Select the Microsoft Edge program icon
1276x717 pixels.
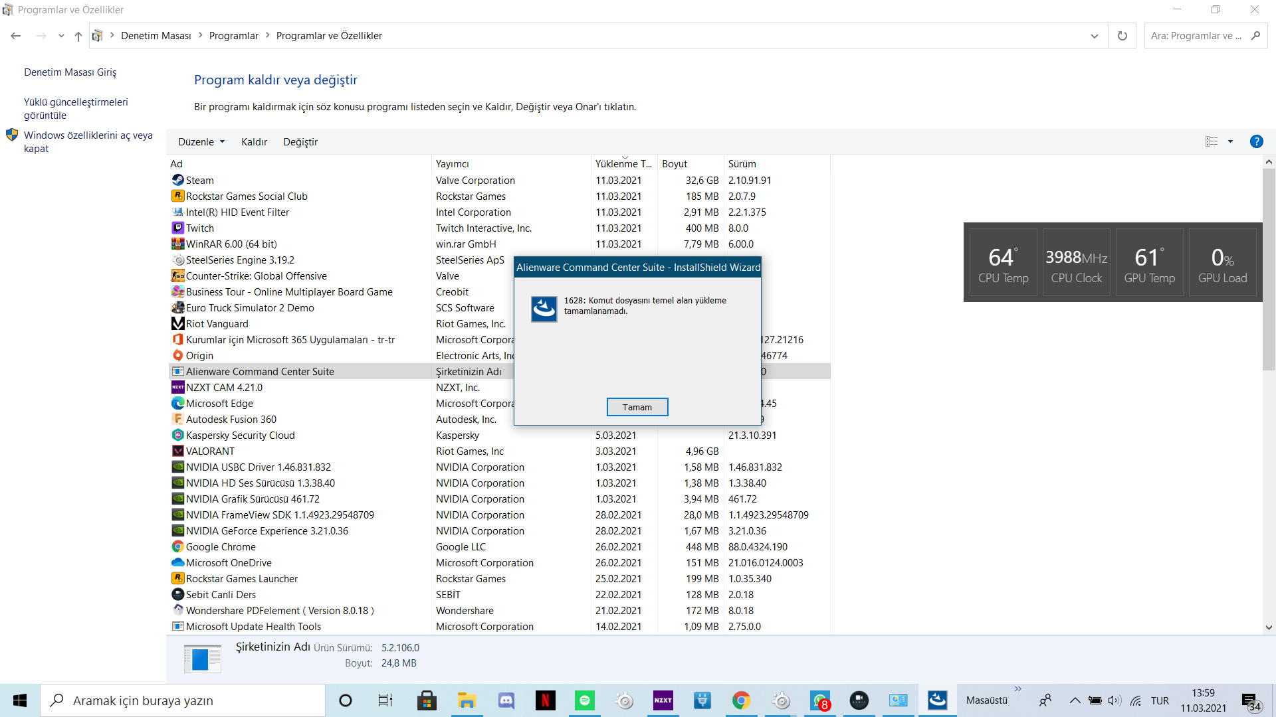(177, 403)
